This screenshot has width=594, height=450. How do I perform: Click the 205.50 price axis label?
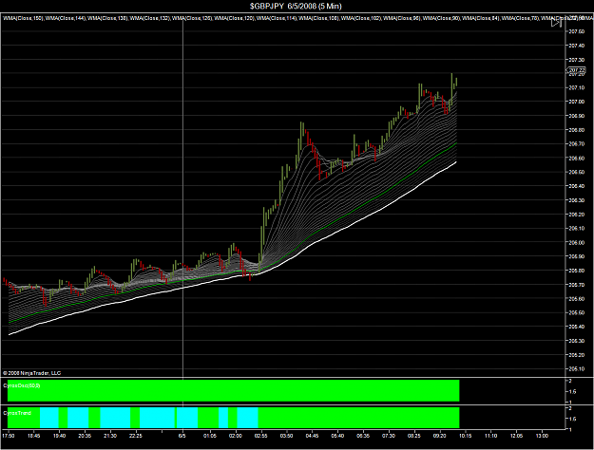pos(577,312)
